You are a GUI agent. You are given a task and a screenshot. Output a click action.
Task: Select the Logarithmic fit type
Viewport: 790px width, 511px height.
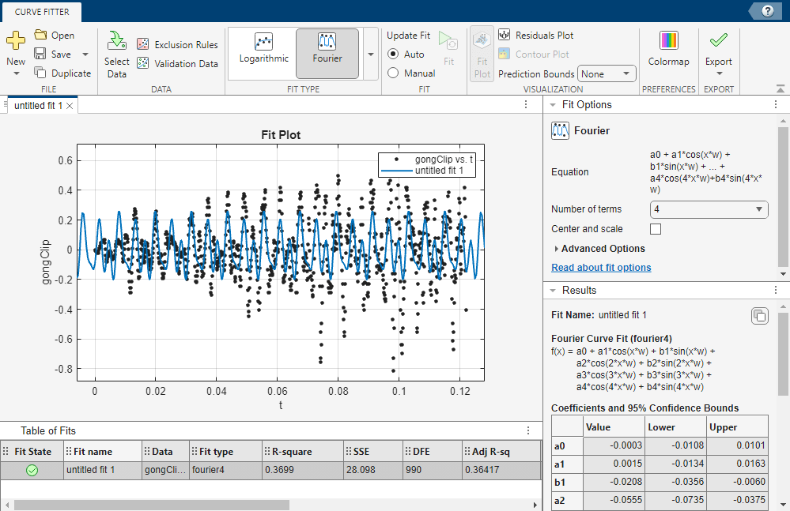coord(262,48)
